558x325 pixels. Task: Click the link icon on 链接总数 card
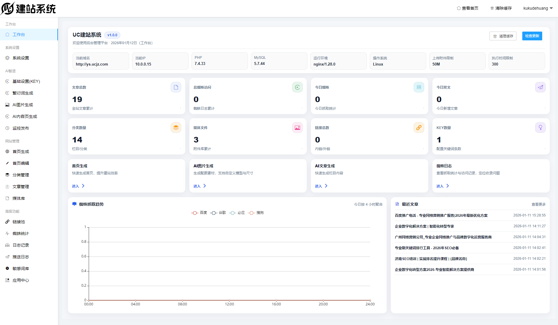coord(419,128)
